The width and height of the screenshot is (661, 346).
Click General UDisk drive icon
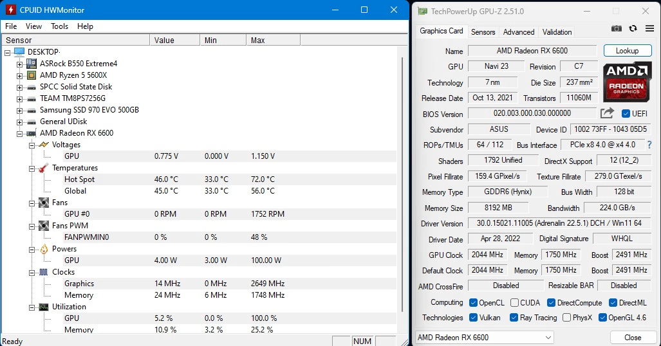click(x=31, y=122)
